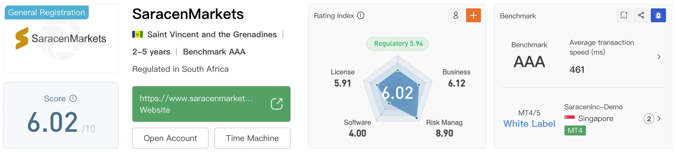
Task: Click the blue alert siren icon
Action: [658, 15]
